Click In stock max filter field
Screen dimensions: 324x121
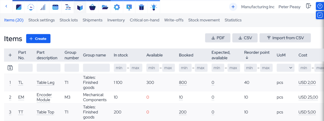point(136,68)
